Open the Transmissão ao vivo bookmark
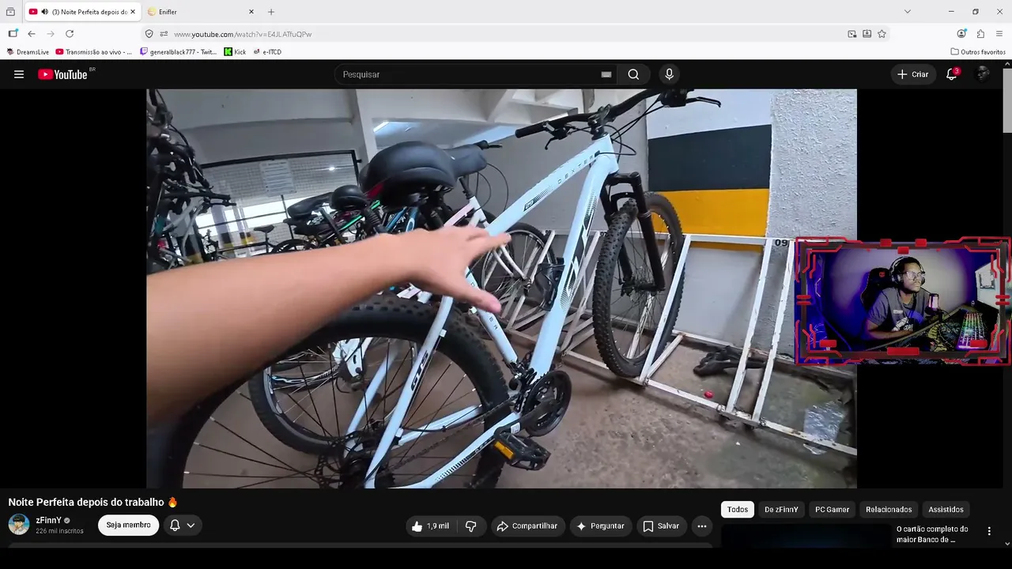1012x569 pixels. click(x=94, y=52)
